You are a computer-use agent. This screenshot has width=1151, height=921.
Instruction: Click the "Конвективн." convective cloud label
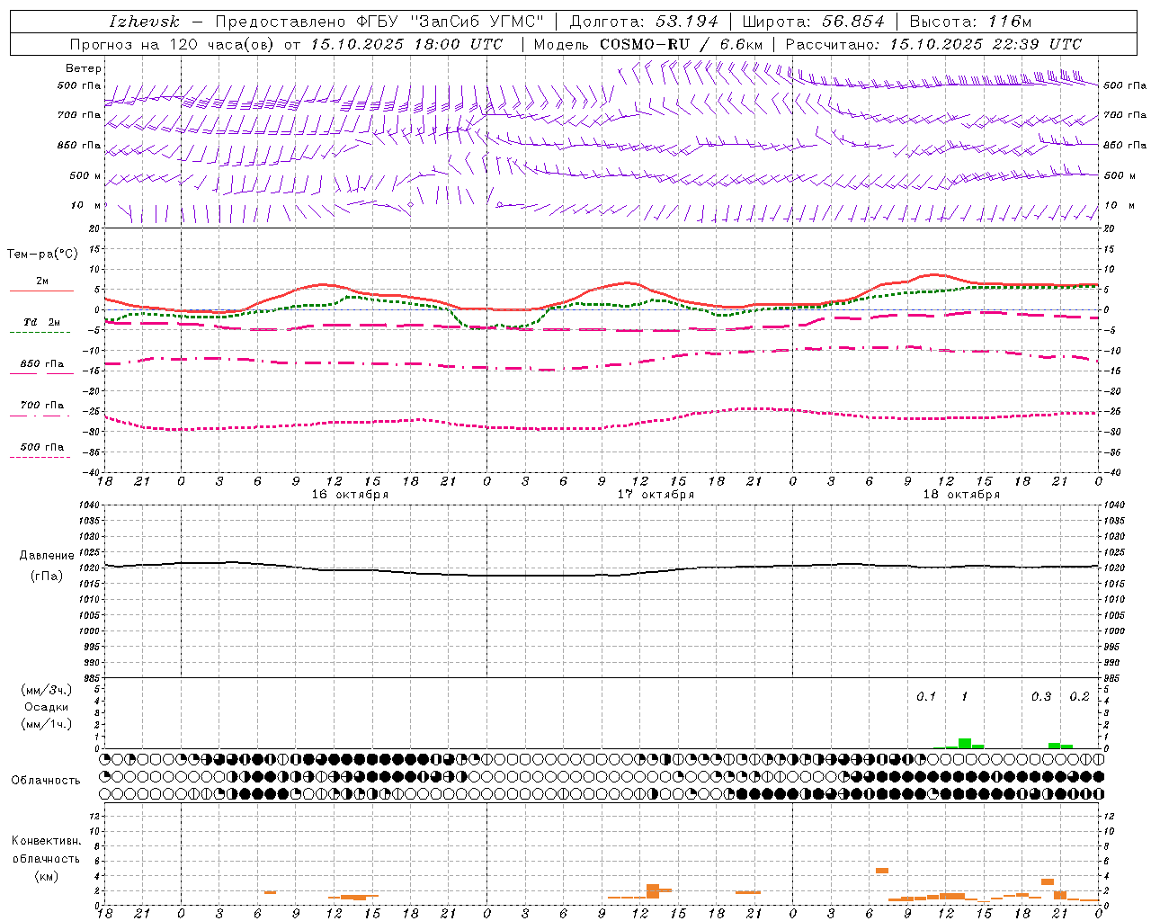pyautogui.click(x=47, y=841)
